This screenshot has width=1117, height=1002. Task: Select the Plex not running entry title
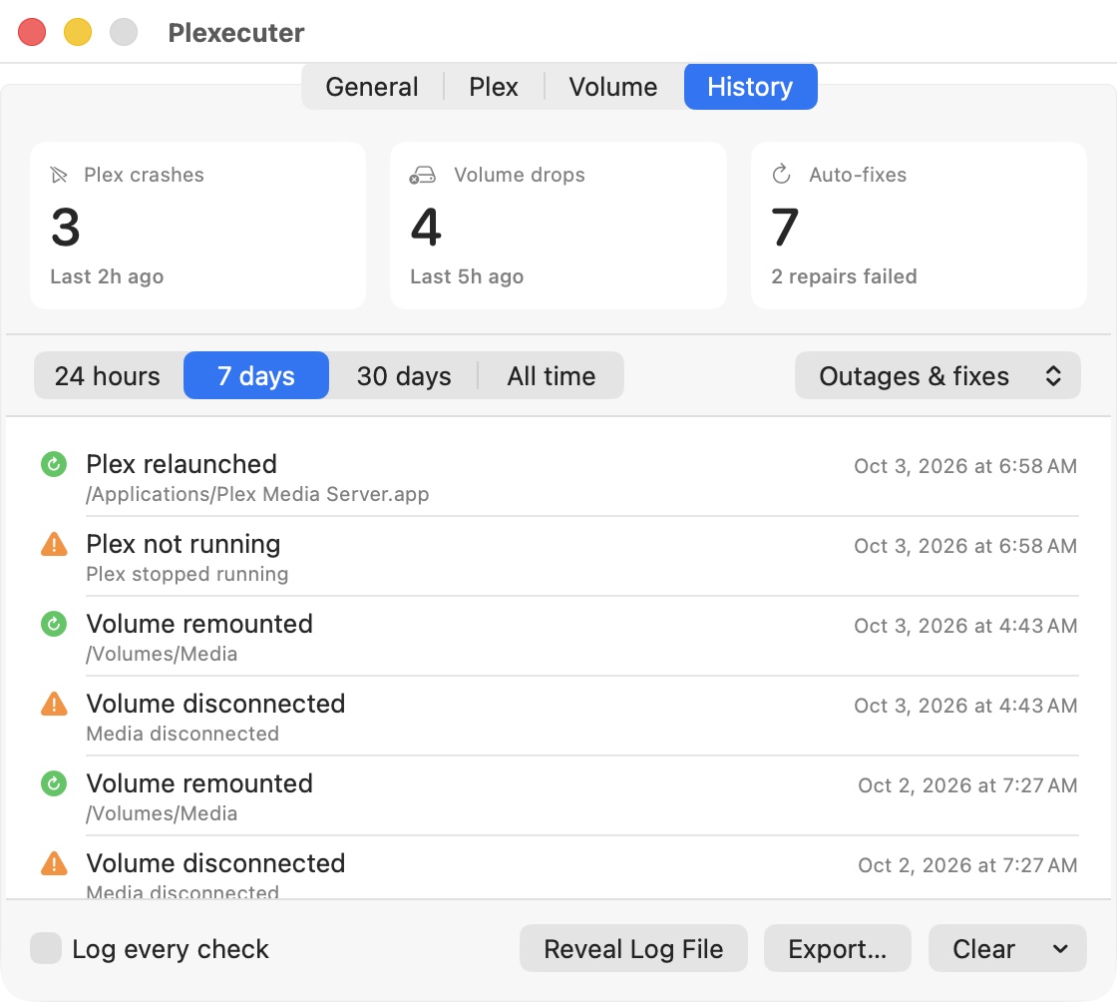[184, 544]
